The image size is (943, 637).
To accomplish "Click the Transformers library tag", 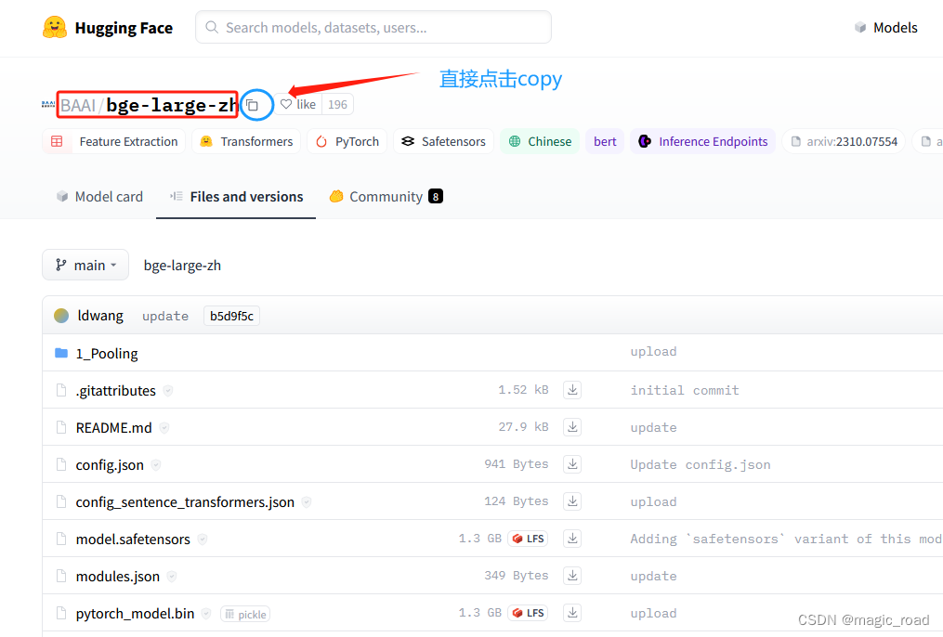I will 245,141.
